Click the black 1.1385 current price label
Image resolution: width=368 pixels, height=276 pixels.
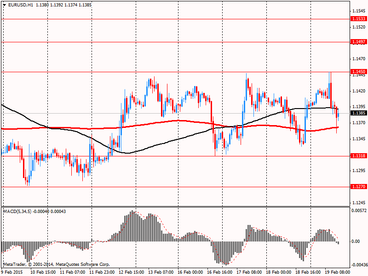[358, 113]
